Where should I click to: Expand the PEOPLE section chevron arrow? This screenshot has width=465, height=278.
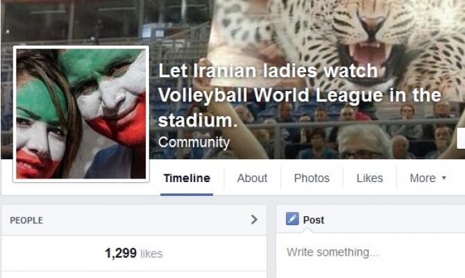point(254,220)
